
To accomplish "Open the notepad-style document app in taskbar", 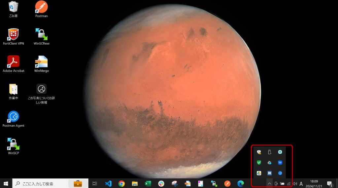I will pos(201,184).
